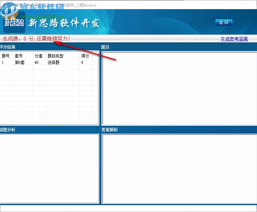The width and height of the screenshot is (257, 212).
Task: Select the 分值 column header
Action: tap(39, 56)
